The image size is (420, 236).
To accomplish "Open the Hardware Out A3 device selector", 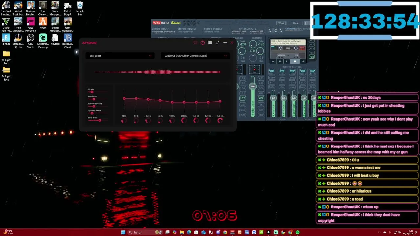I will [x=281, y=30].
